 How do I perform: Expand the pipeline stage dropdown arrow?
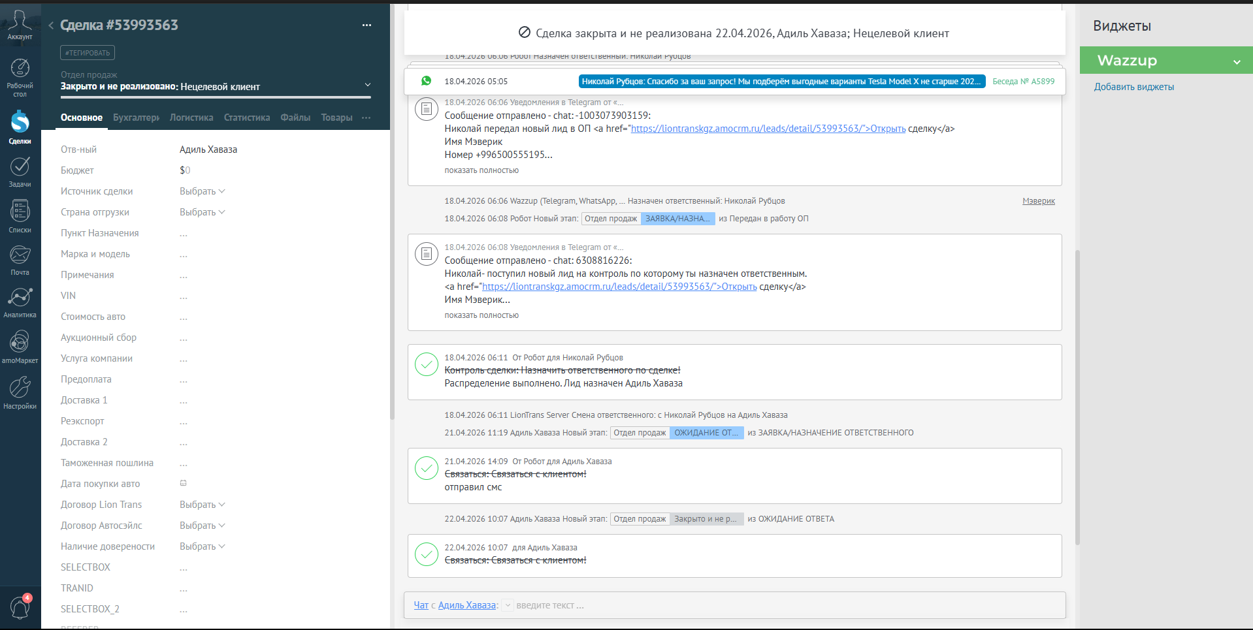(x=367, y=85)
